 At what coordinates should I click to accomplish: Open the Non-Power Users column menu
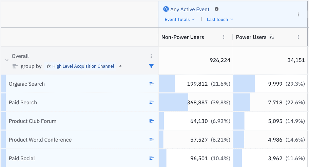tap(224, 37)
